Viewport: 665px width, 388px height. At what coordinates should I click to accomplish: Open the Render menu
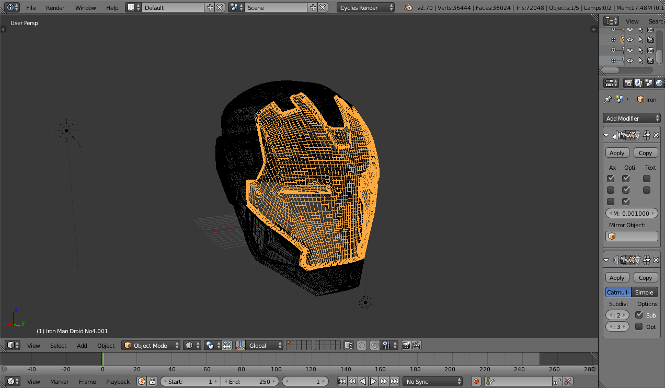[x=55, y=8]
